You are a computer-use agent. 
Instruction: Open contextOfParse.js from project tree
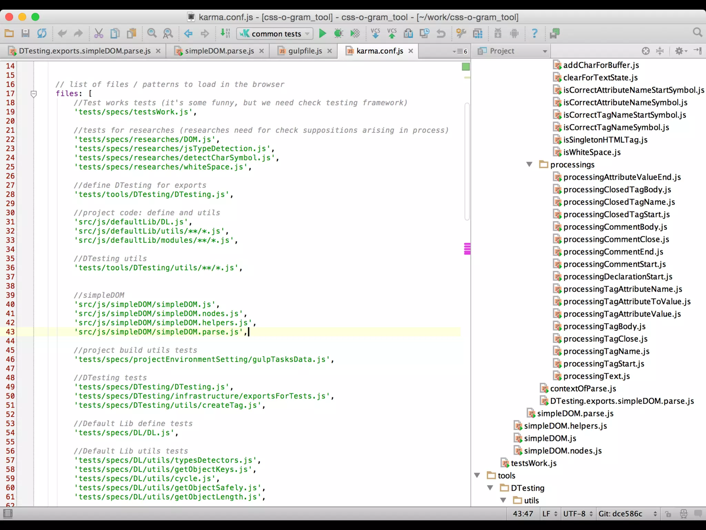click(x=583, y=389)
